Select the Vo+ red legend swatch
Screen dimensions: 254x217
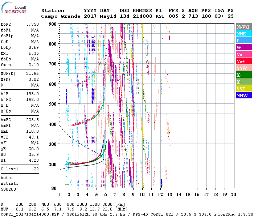pyautogui.click(x=244, y=61)
